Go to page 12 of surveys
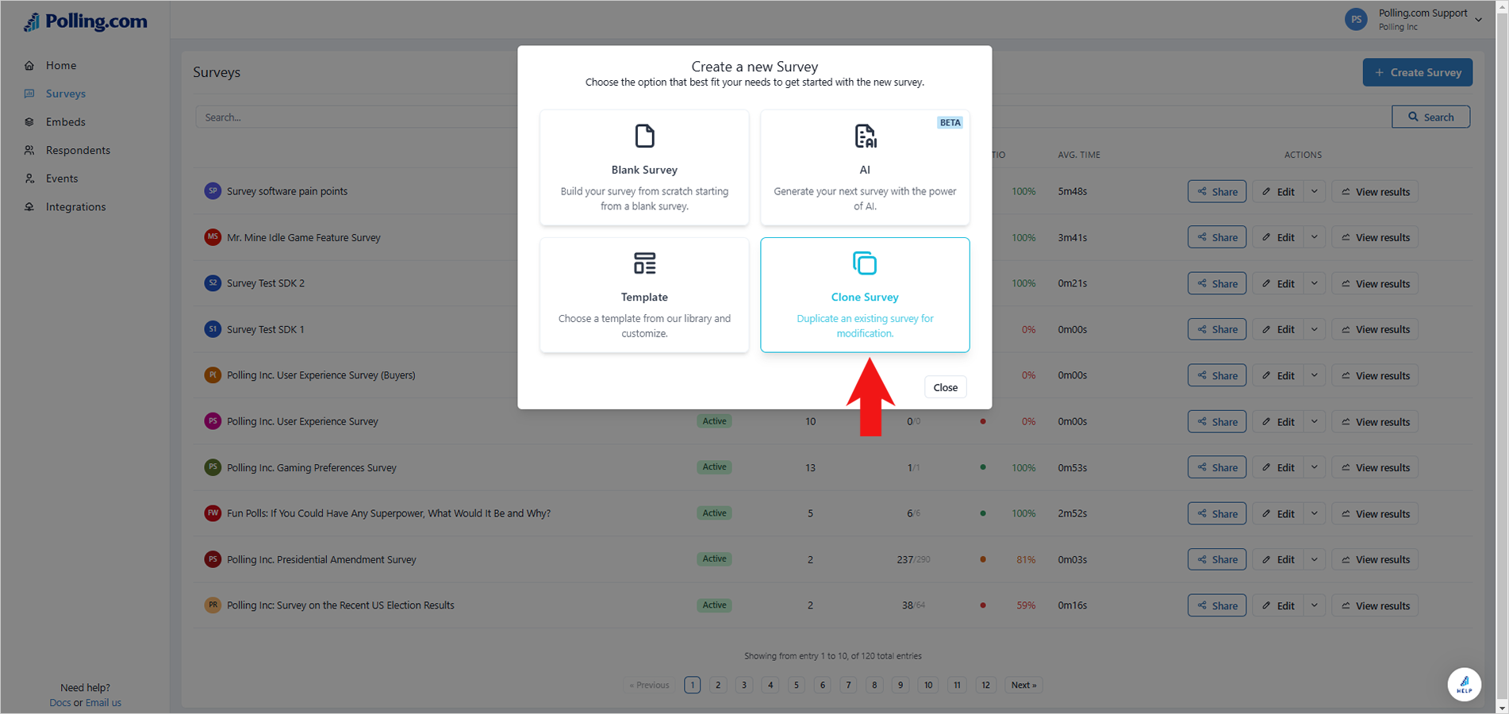1509x714 pixels. (x=985, y=685)
